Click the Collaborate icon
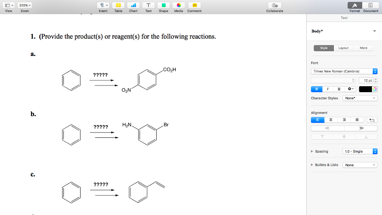 pos(275,6)
